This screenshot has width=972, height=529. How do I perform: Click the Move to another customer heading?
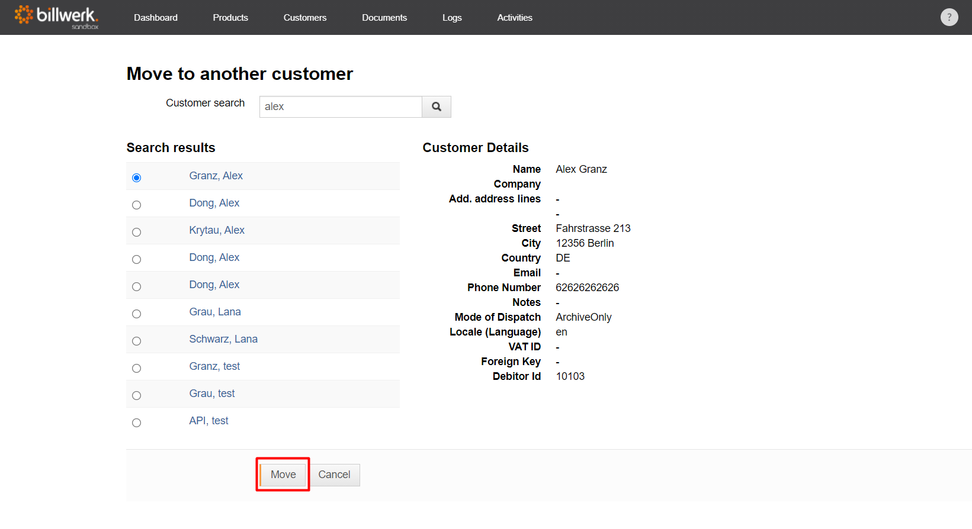240,73
